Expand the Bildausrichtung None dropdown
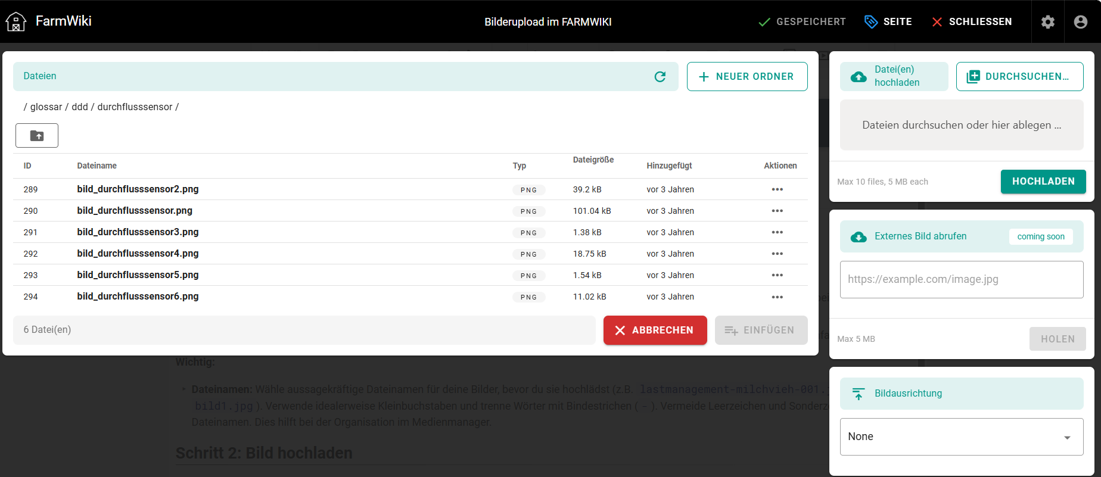The height and width of the screenshot is (477, 1101). [x=961, y=437]
